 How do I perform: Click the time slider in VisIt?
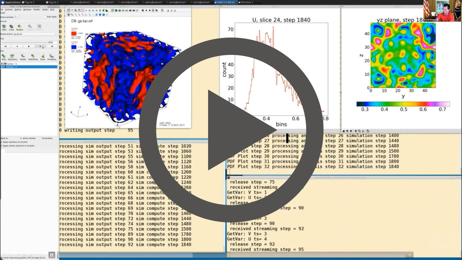[x=23, y=42]
